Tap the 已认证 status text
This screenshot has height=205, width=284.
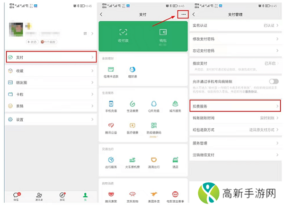tap(269, 26)
